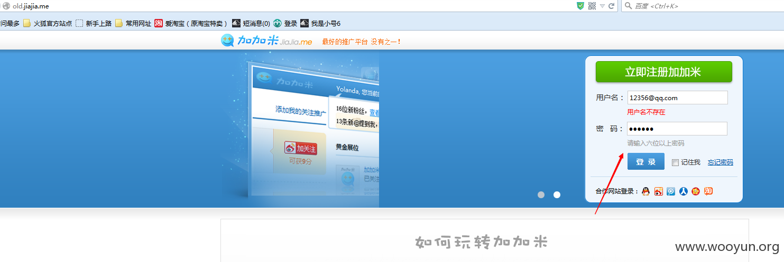Log in with the QQ penguin icon
The width and height of the screenshot is (784, 262).
tap(645, 191)
